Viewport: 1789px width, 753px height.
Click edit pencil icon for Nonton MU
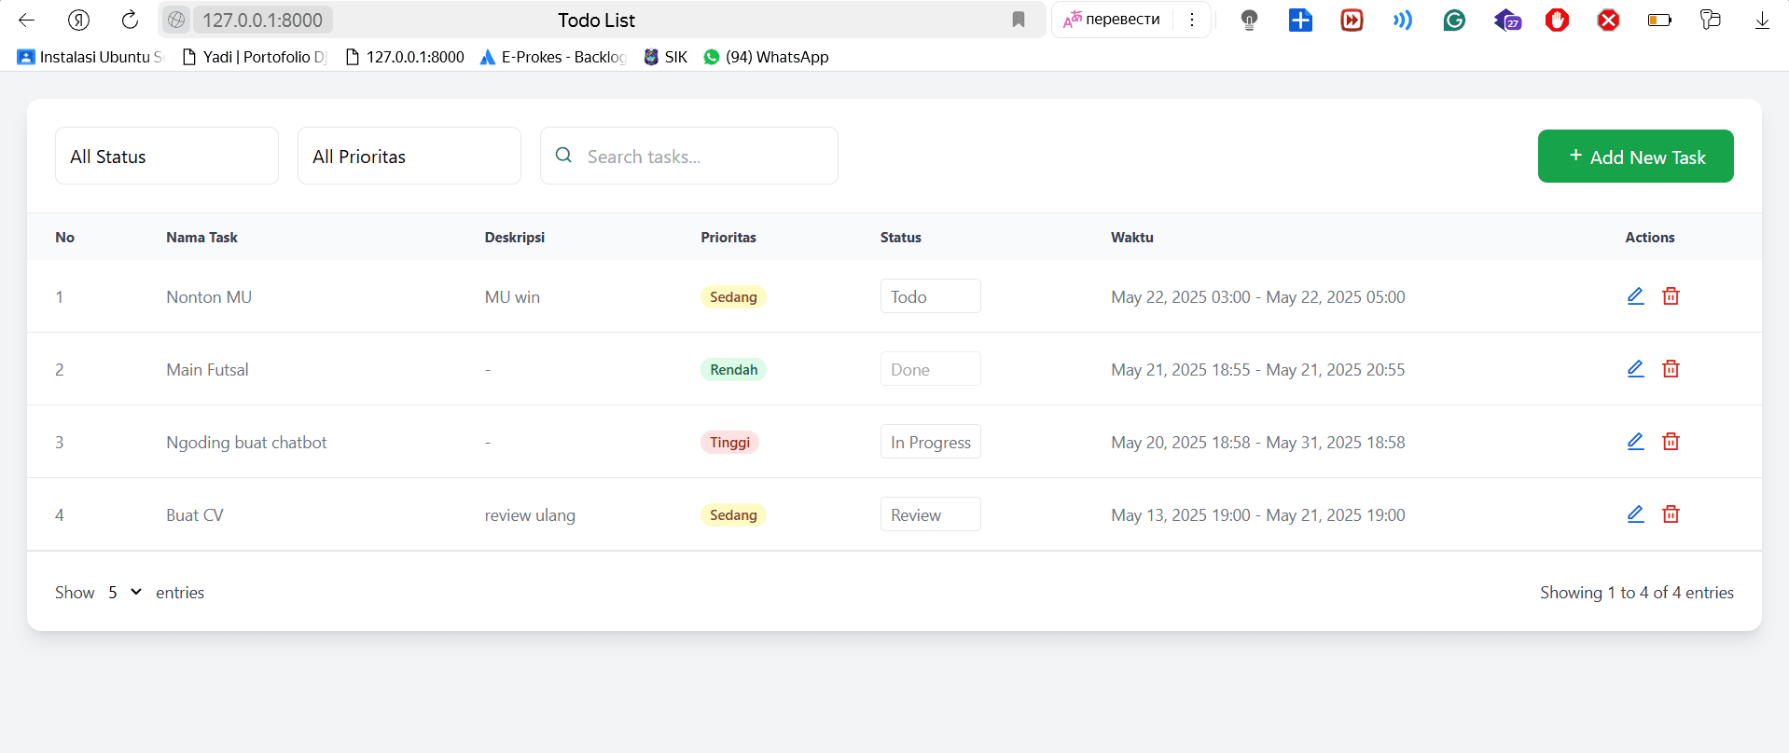click(x=1635, y=296)
